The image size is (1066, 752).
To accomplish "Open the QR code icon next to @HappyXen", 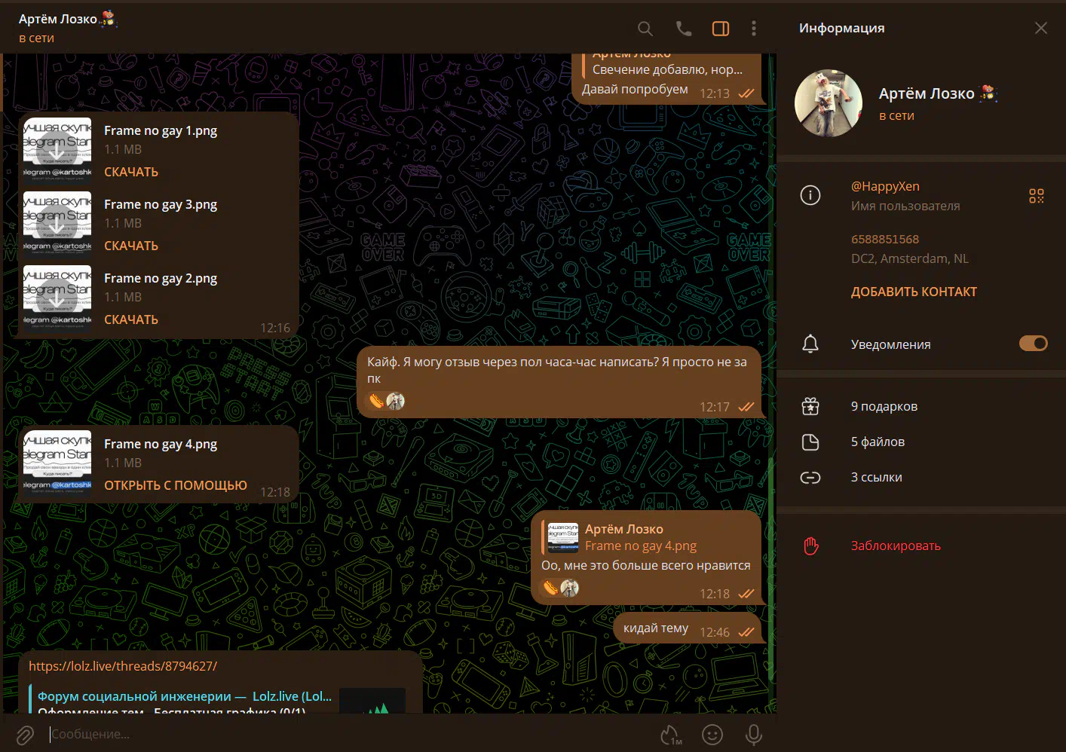I will click(1037, 196).
